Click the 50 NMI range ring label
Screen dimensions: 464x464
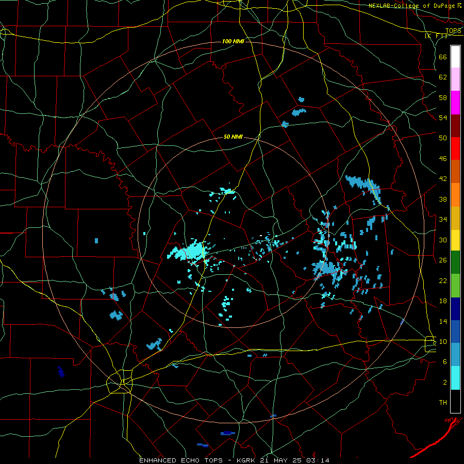coord(233,137)
